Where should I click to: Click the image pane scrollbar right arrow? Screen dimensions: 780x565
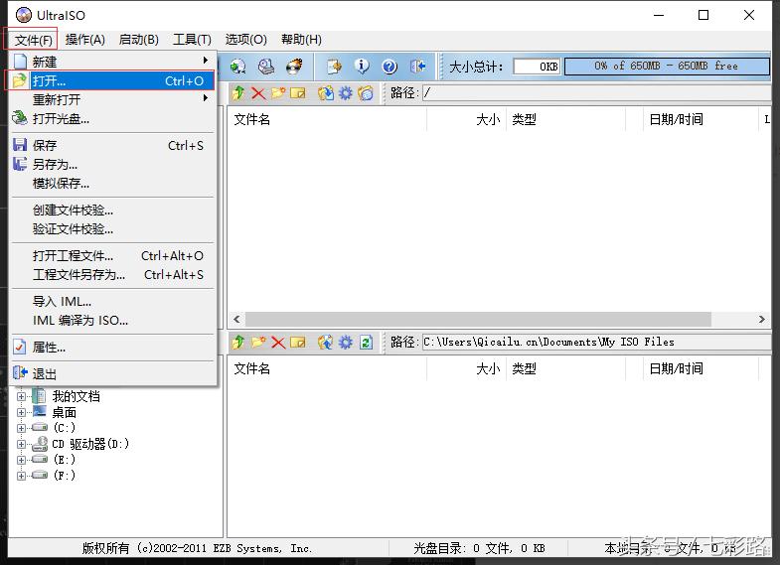pos(761,319)
